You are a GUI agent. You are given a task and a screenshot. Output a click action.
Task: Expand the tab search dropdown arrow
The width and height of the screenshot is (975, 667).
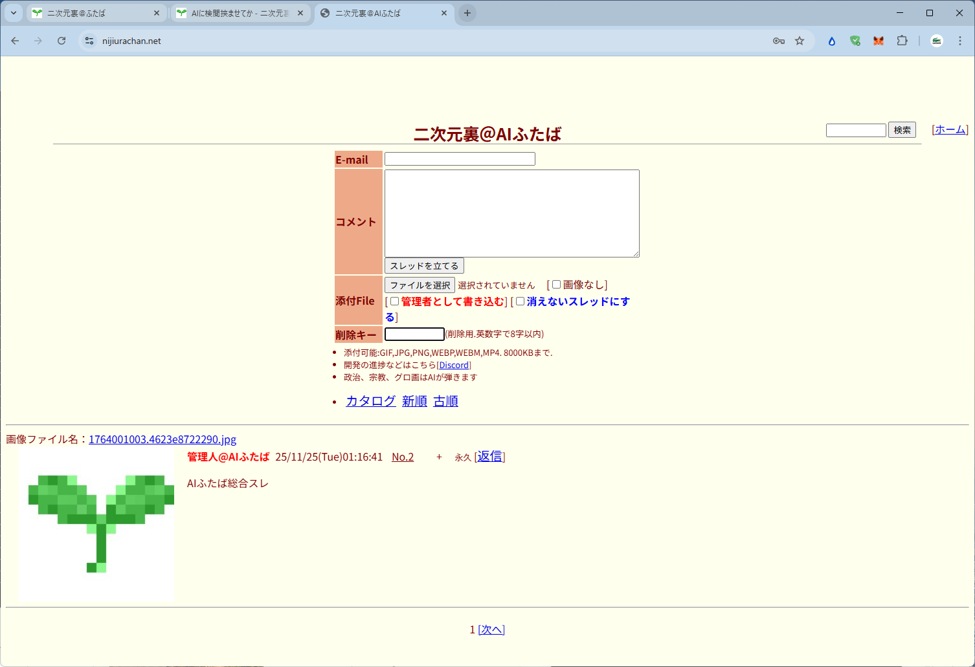[13, 13]
